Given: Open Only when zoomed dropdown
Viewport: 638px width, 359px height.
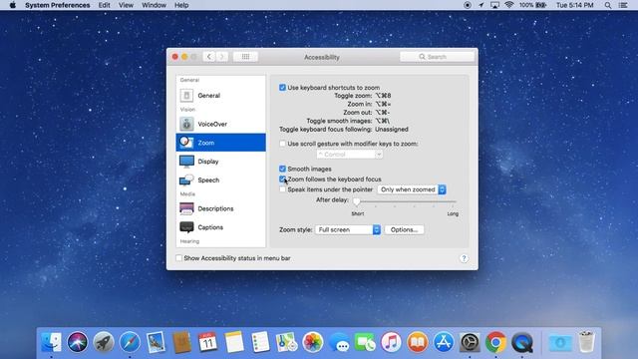Looking at the screenshot, I should click(412, 189).
